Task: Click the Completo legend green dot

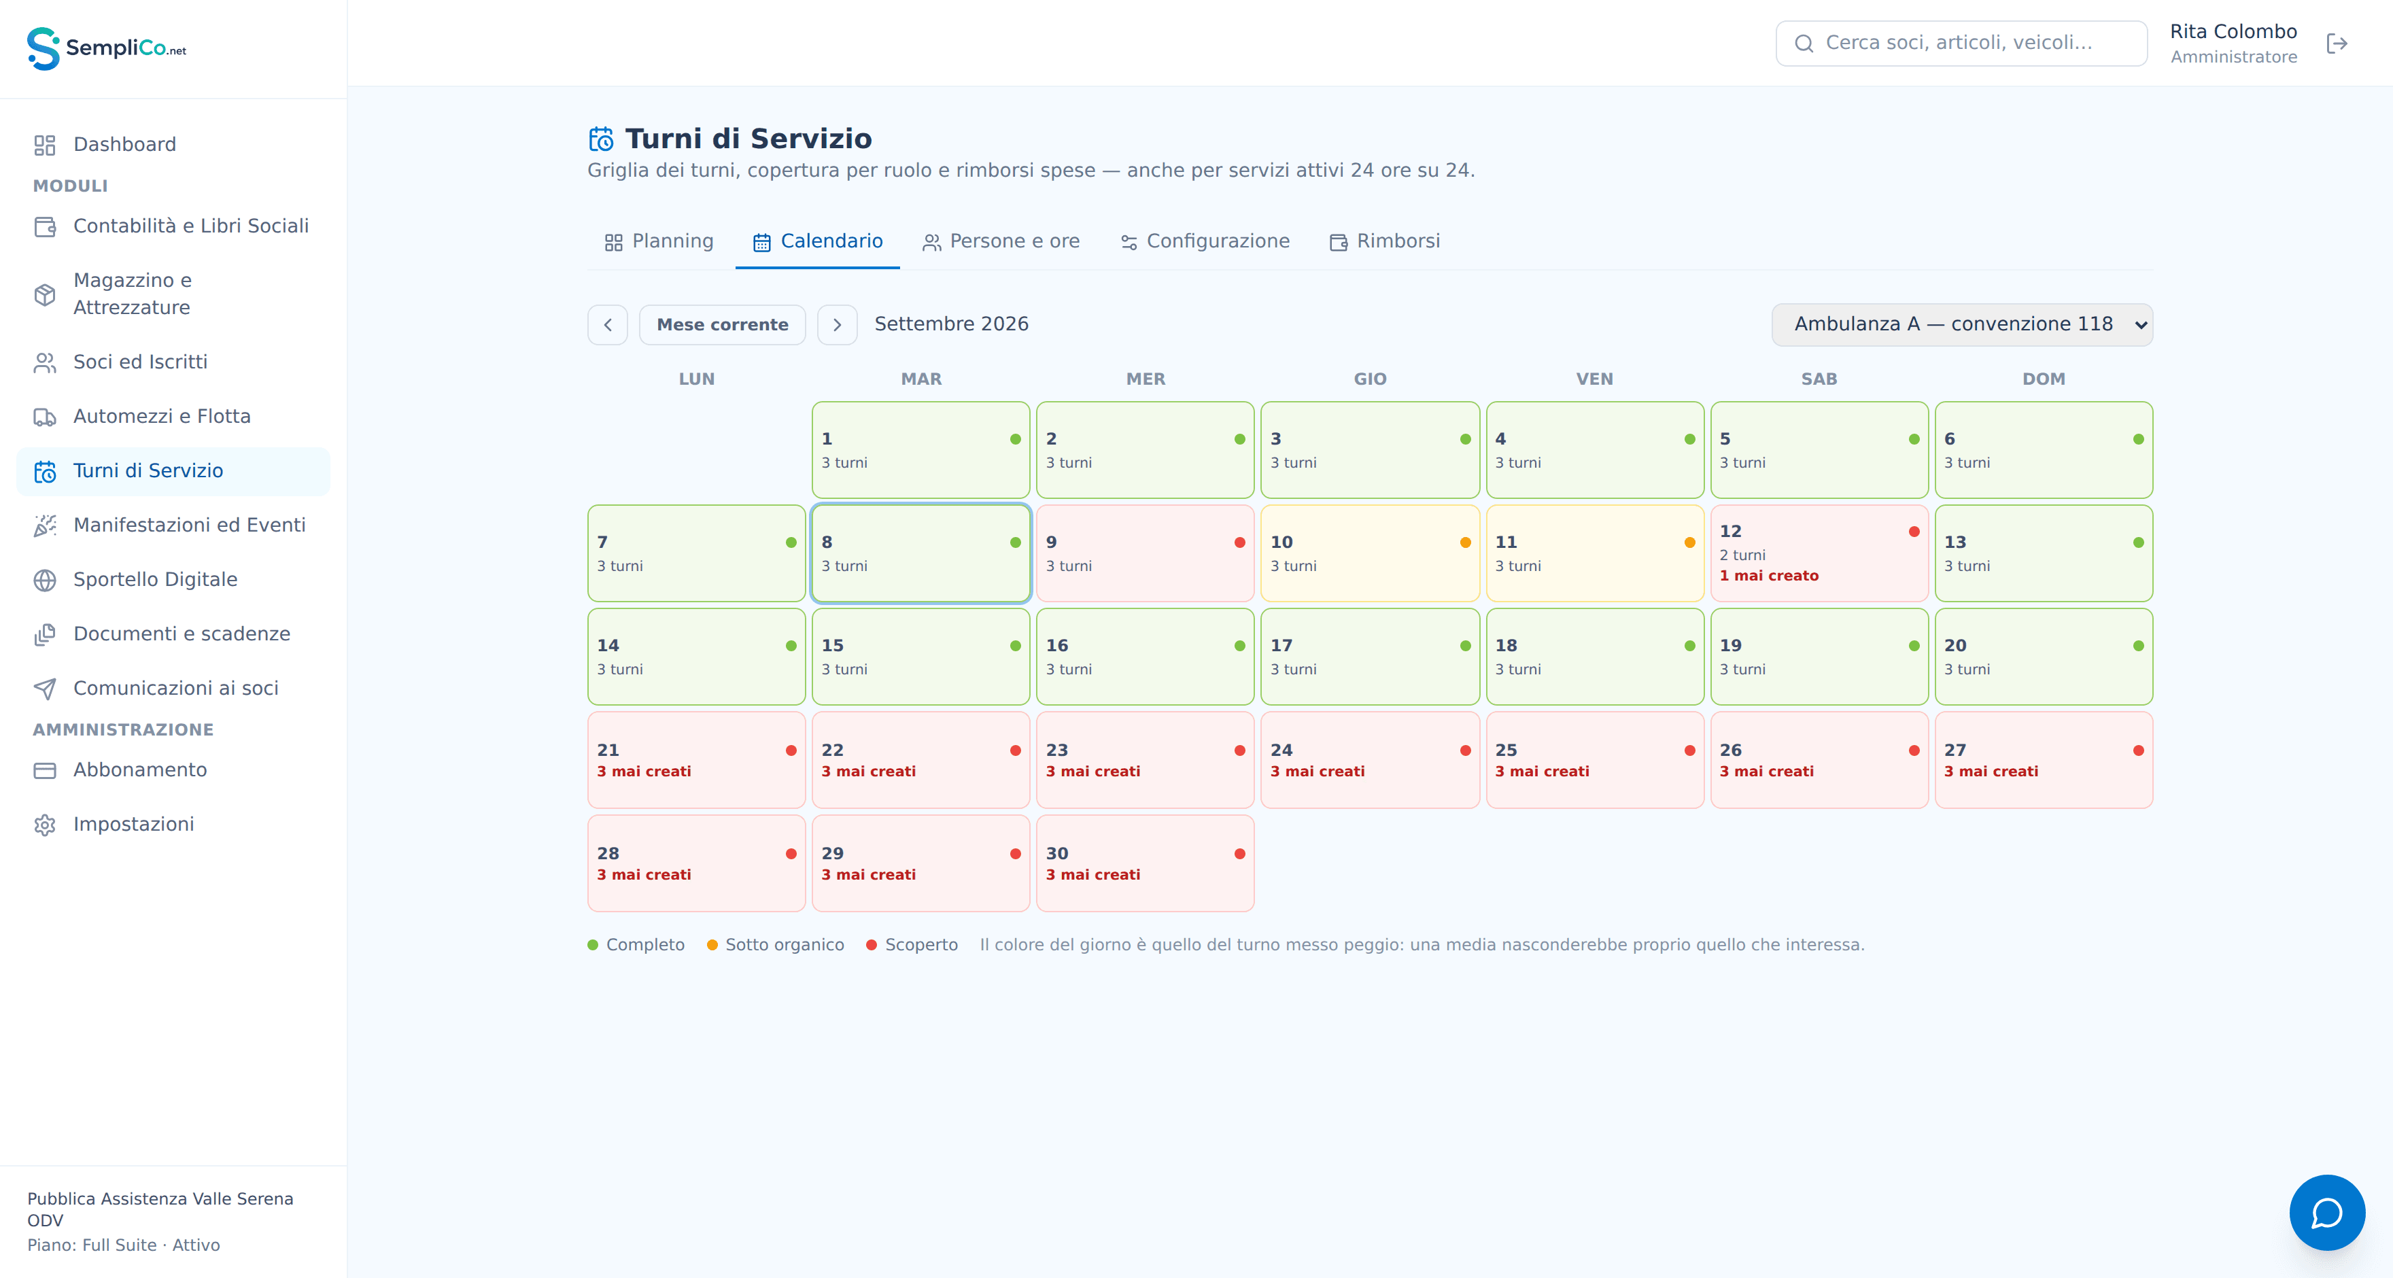Action: coord(593,946)
